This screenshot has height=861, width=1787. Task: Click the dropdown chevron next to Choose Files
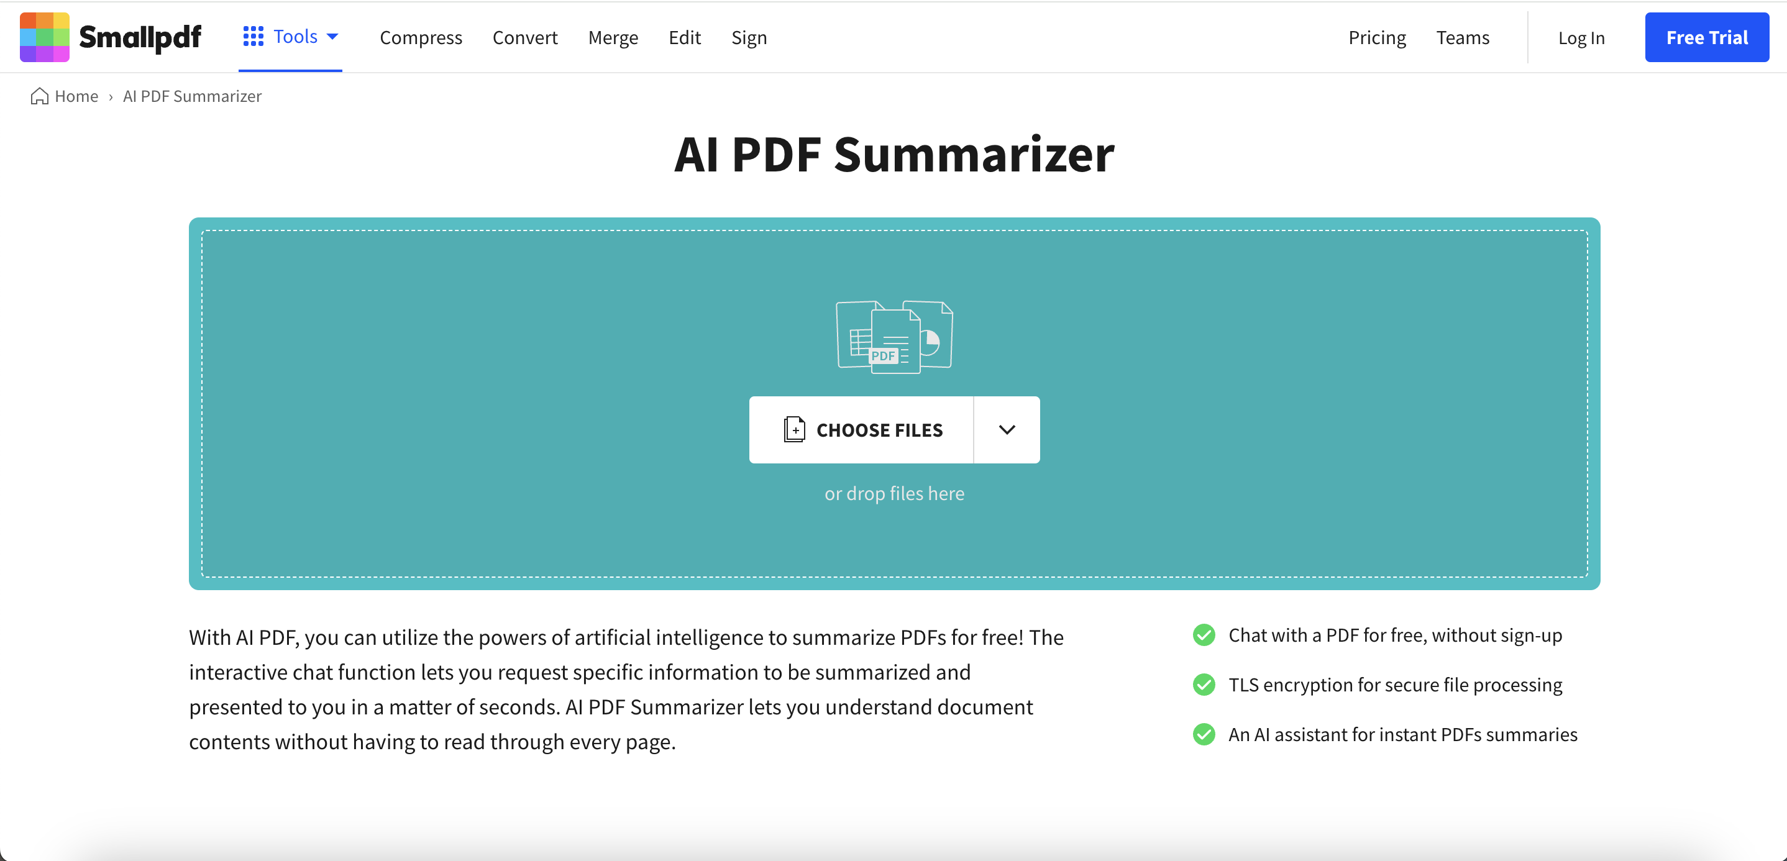[x=1007, y=429]
